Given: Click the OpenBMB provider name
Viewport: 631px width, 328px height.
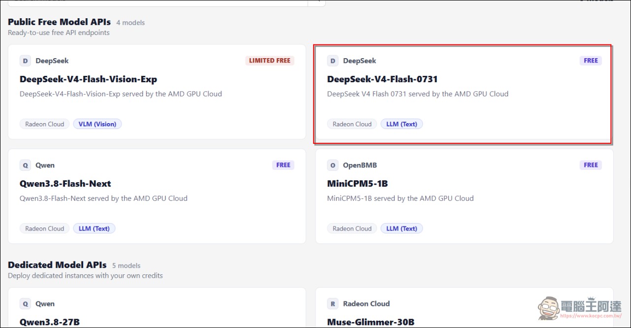Looking at the screenshot, I should [x=360, y=165].
